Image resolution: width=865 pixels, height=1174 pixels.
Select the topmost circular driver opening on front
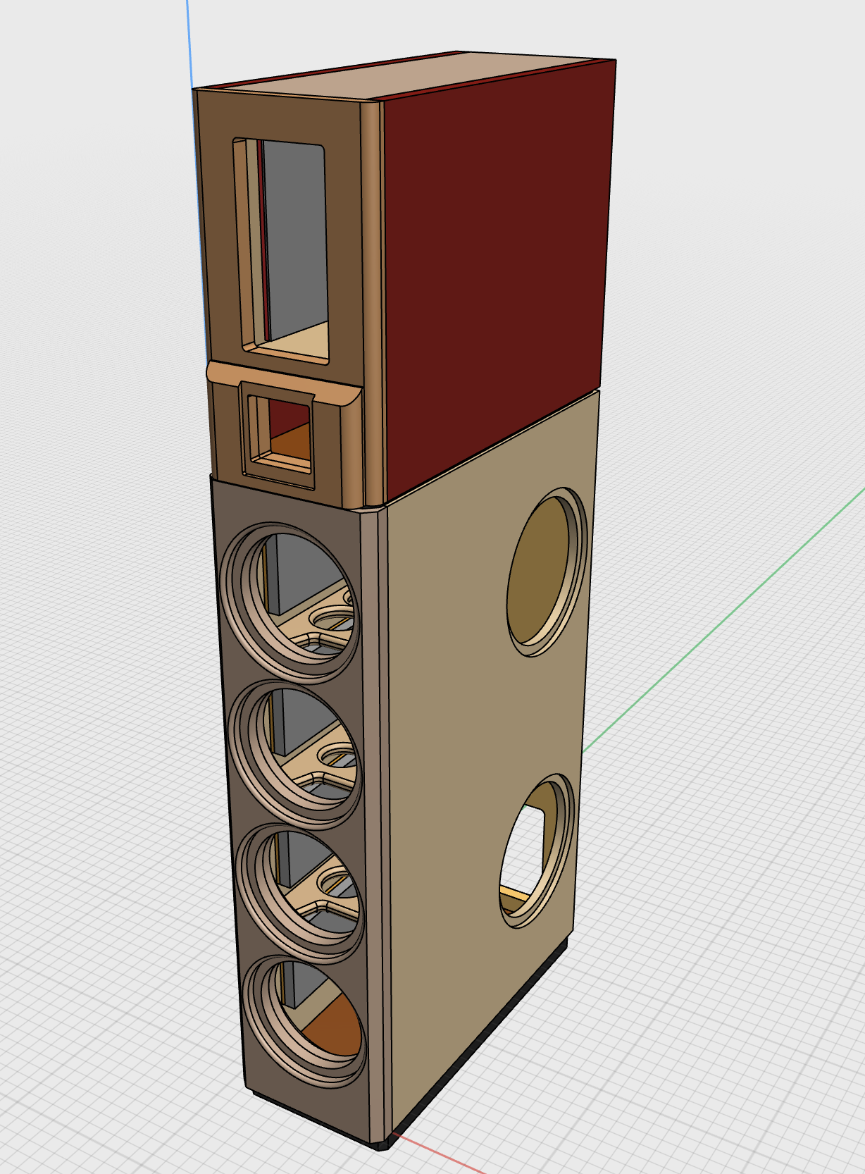(290, 603)
